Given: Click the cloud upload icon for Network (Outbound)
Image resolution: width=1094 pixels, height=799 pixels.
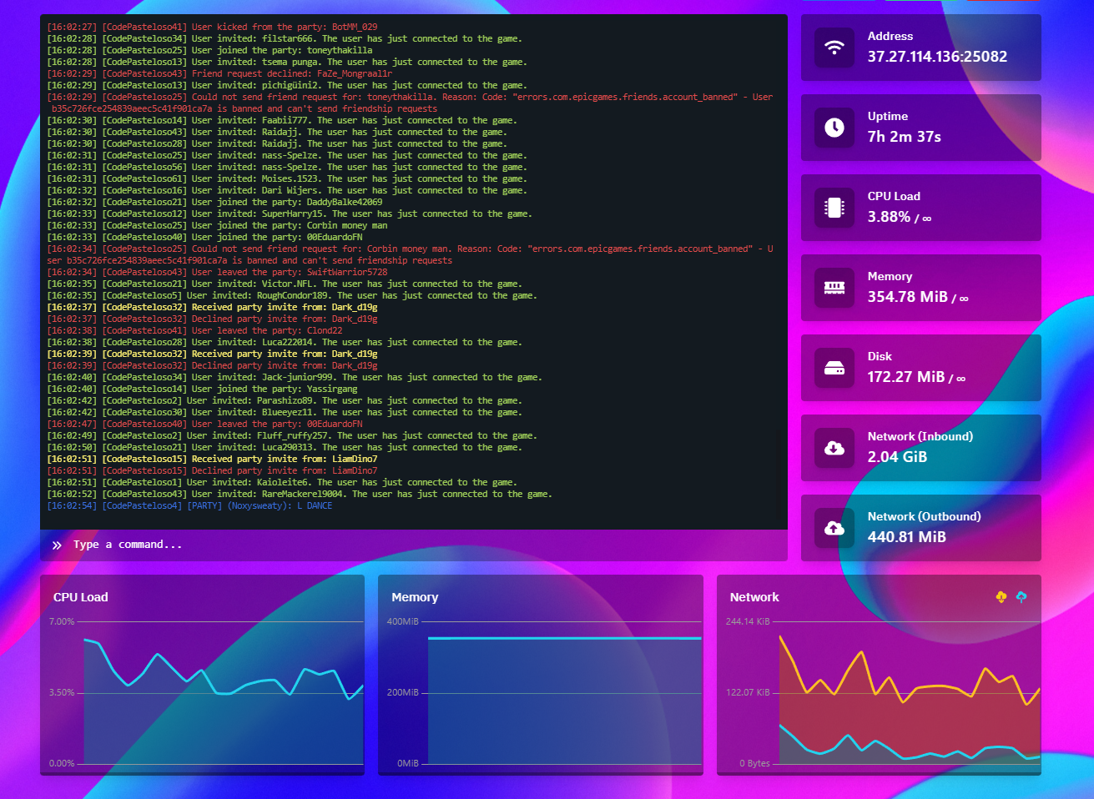Looking at the screenshot, I should coord(834,528).
